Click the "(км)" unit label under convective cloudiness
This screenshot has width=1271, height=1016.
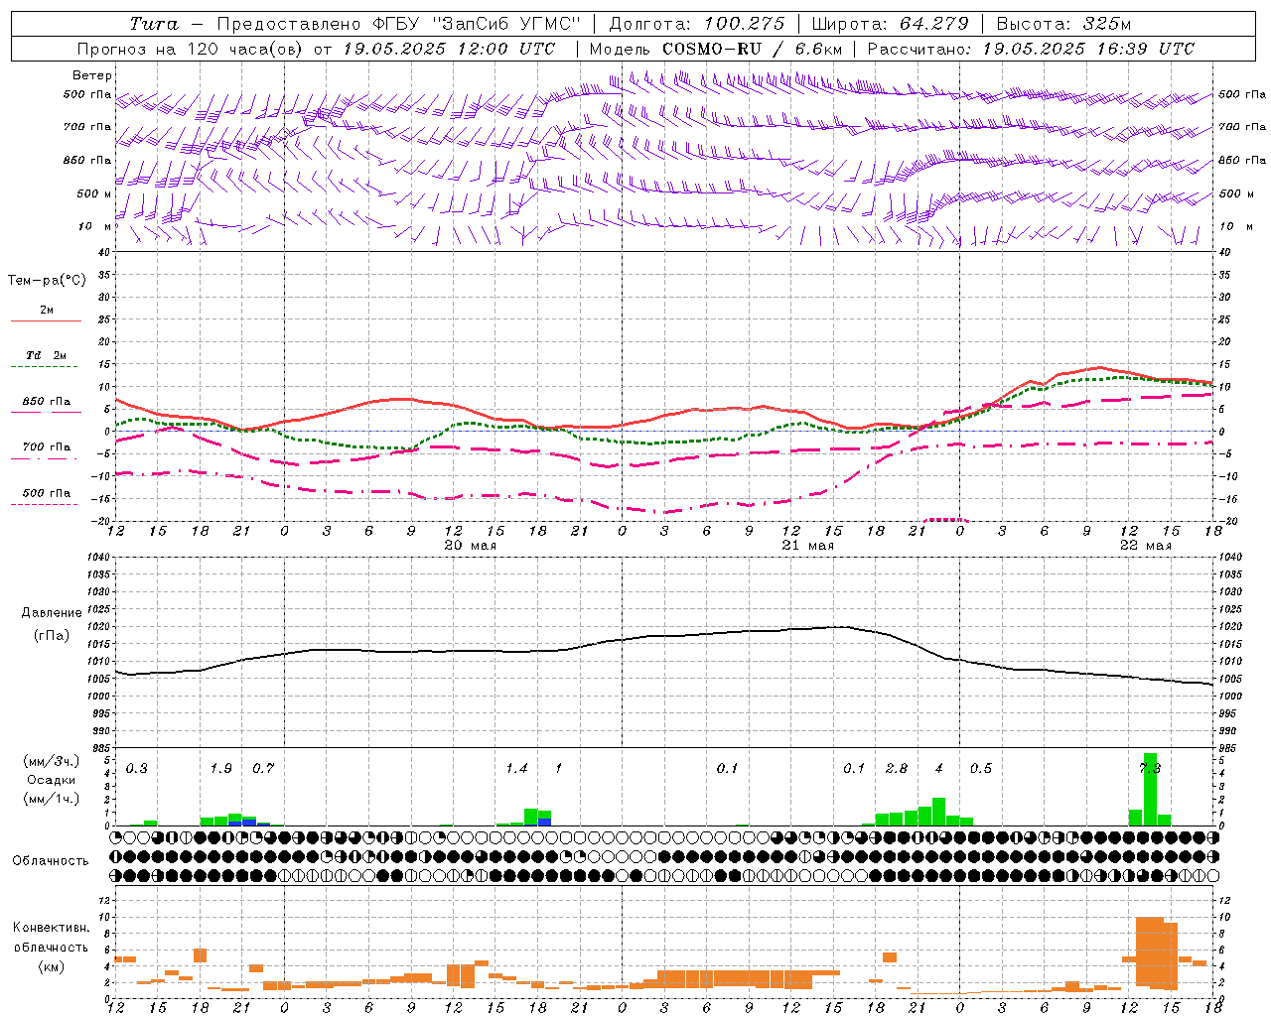pyautogui.click(x=51, y=966)
